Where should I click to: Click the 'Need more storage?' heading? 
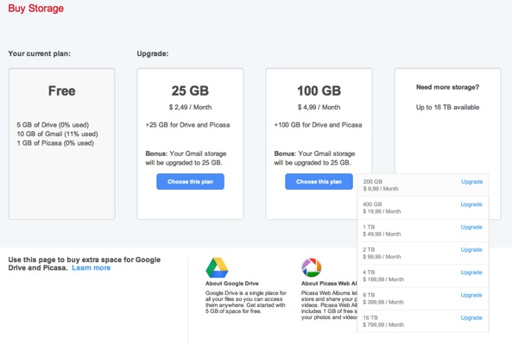click(447, 87)
